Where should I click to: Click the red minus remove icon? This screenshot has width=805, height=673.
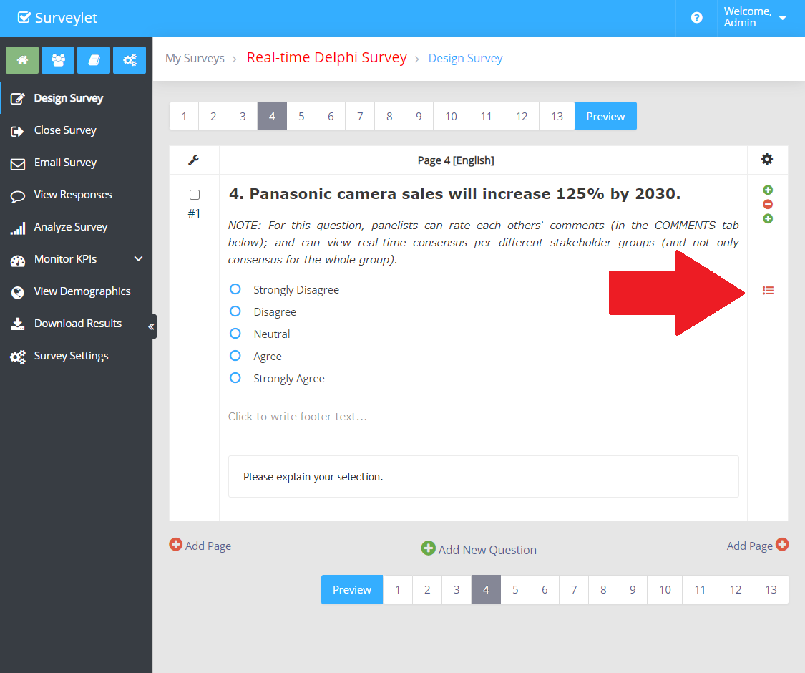point(768,204)
